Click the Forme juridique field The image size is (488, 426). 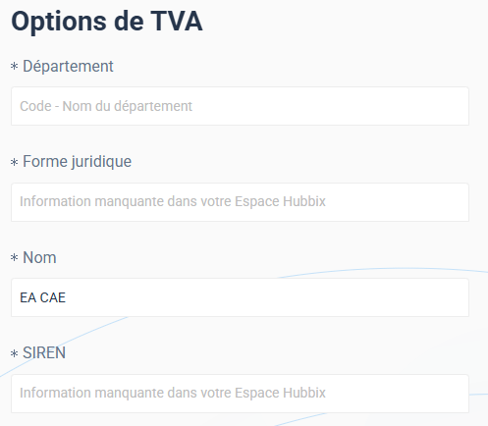(x=240, y=202)
